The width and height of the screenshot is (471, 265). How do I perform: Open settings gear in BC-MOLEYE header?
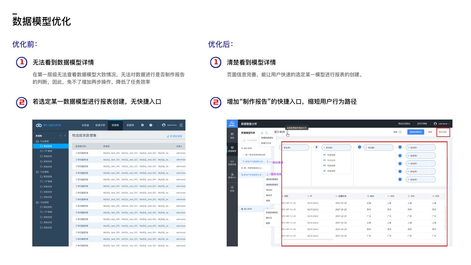coord(142,125)
